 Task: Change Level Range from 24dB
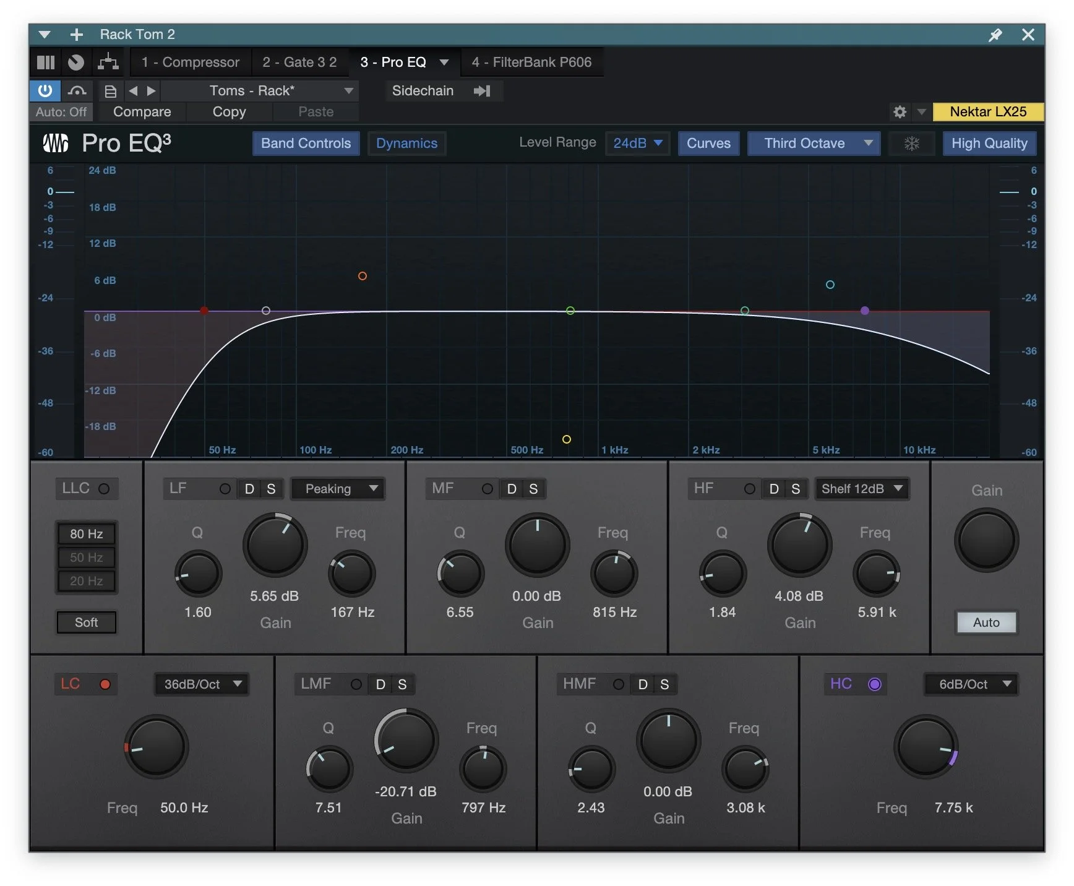point(637,143)
